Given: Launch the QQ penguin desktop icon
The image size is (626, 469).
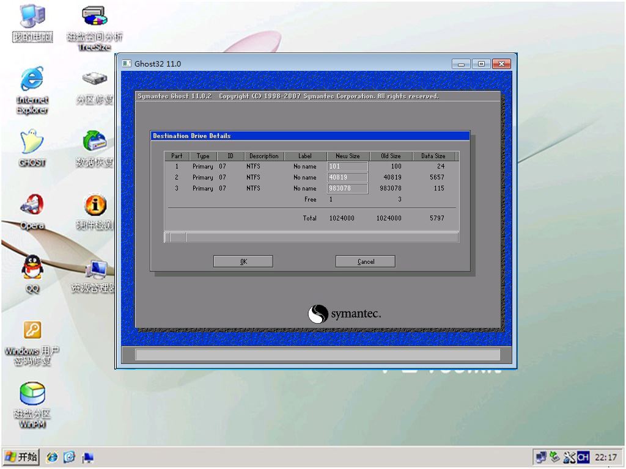Looking at the screenshot, I should pyautogui.click(x=32, y=274).
